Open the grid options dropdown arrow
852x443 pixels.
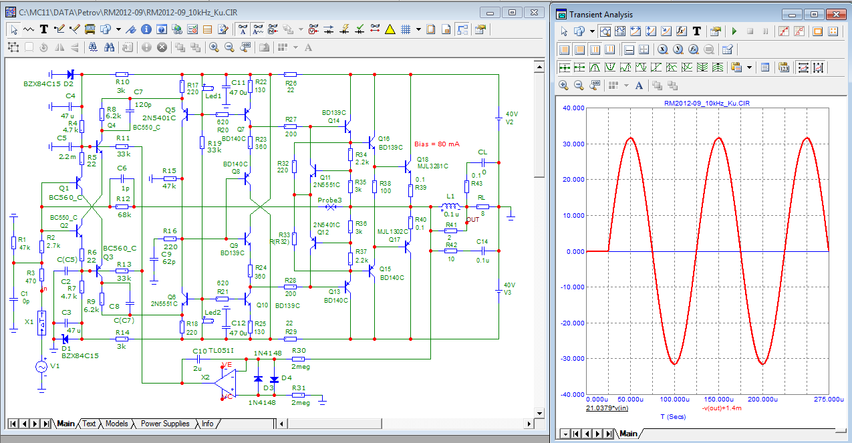click(x=418, y=29)
